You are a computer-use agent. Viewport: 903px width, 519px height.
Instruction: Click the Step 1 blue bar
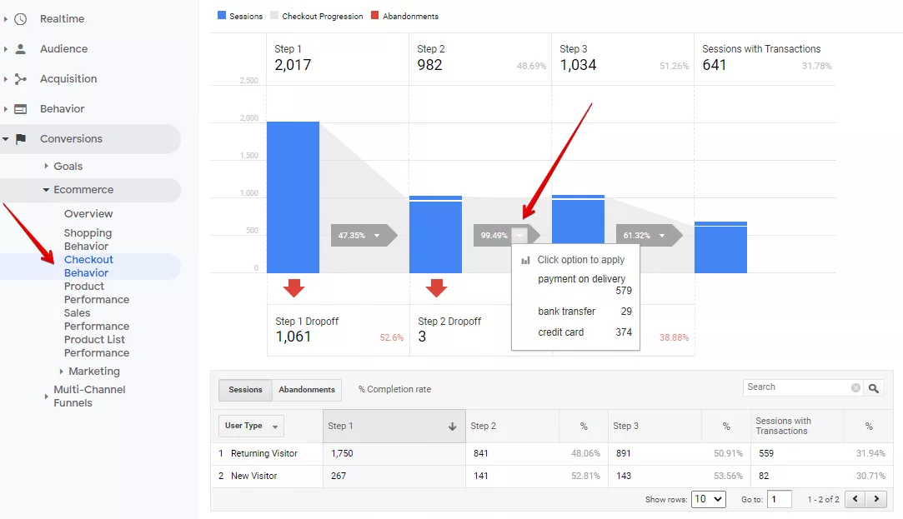(x=293, y=197)
